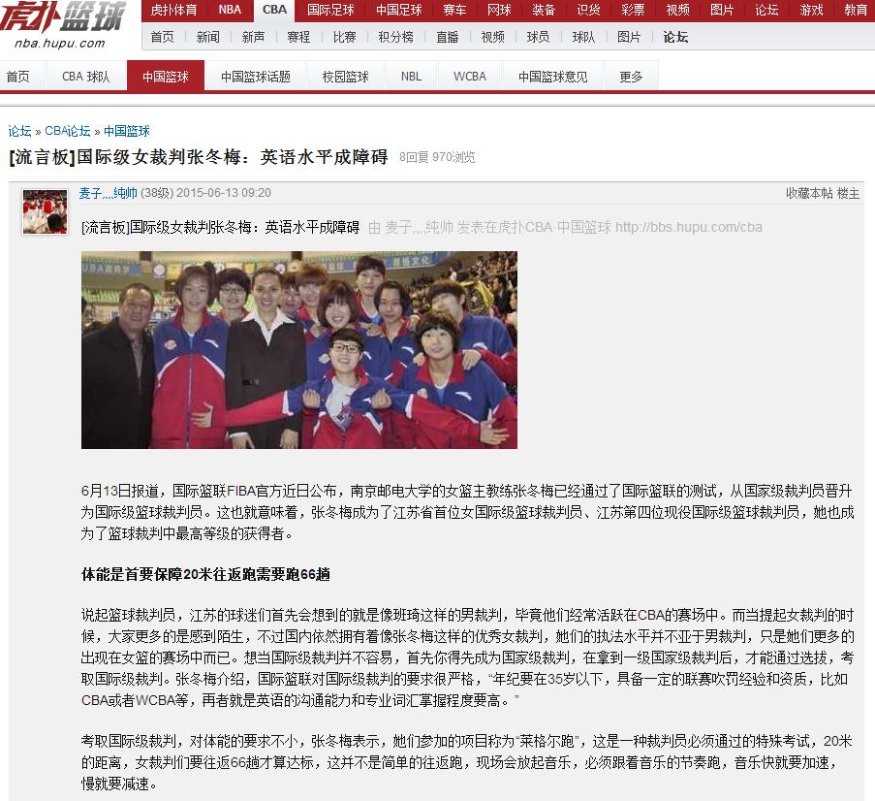Open the 装备 section
Viewport: 875px width, 801px height.
point(544,10)
